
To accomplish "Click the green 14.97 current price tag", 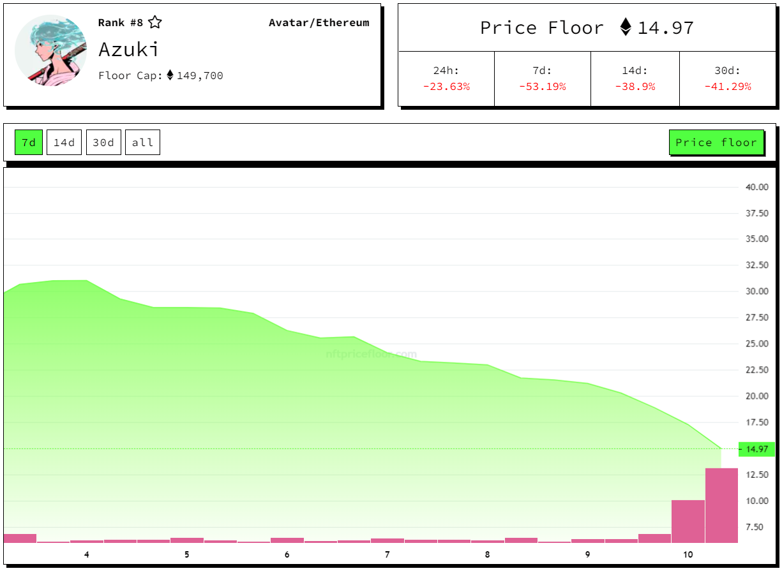I will (x=756, y=449).
